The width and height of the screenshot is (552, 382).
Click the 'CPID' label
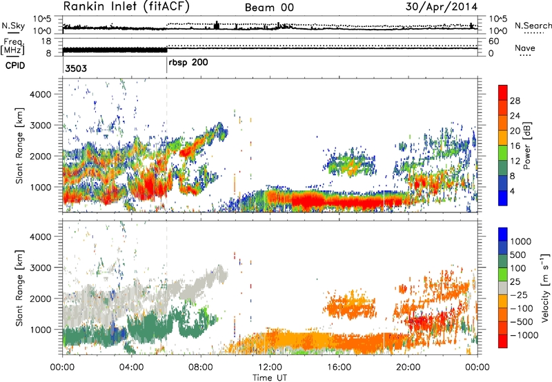pos(15,66)
